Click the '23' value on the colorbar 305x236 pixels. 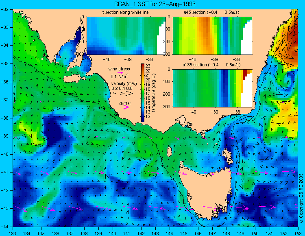[x=148, y=66]
